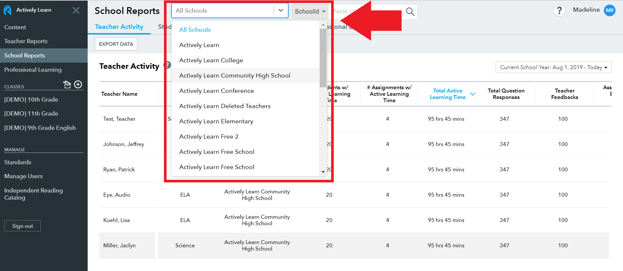
Task: Click teacher row Ryan, Patrick
Action: [x=119, y=169]
